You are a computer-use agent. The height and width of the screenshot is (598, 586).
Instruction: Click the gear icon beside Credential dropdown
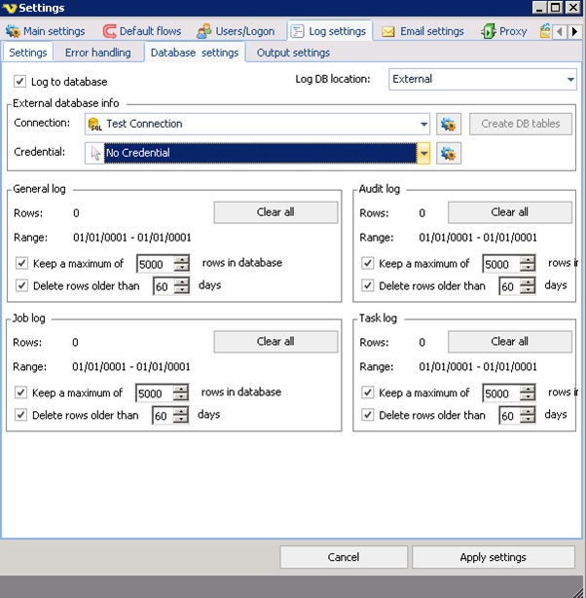[448, 153]
